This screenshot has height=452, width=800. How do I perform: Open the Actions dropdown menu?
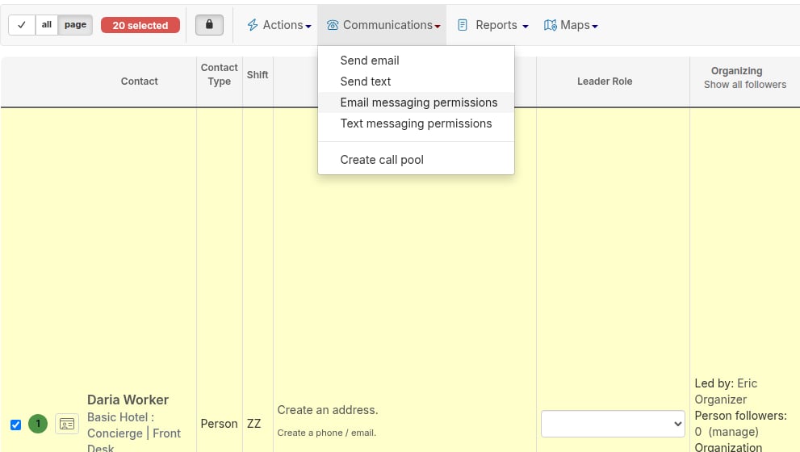[x=279, y=25]
